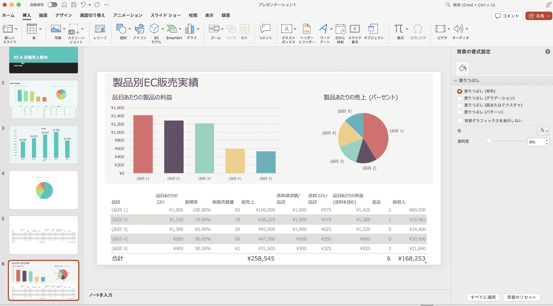Open the Chart (グラフ) dropdown arrow

click(198, 29)
